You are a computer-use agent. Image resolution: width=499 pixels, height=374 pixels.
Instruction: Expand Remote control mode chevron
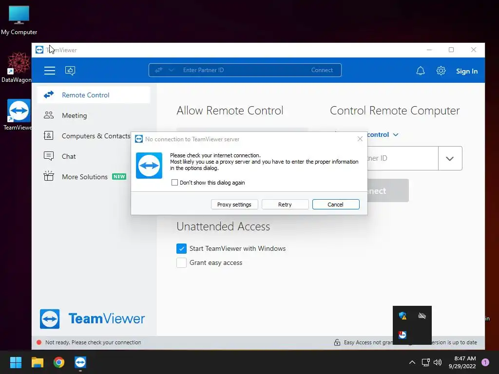click(396, 135)
